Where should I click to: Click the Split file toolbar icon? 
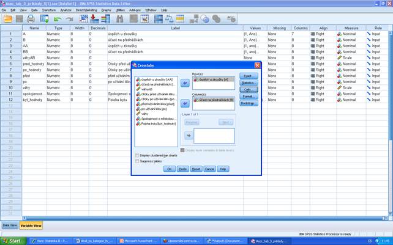pyautogui.click(x=159, y=19)
